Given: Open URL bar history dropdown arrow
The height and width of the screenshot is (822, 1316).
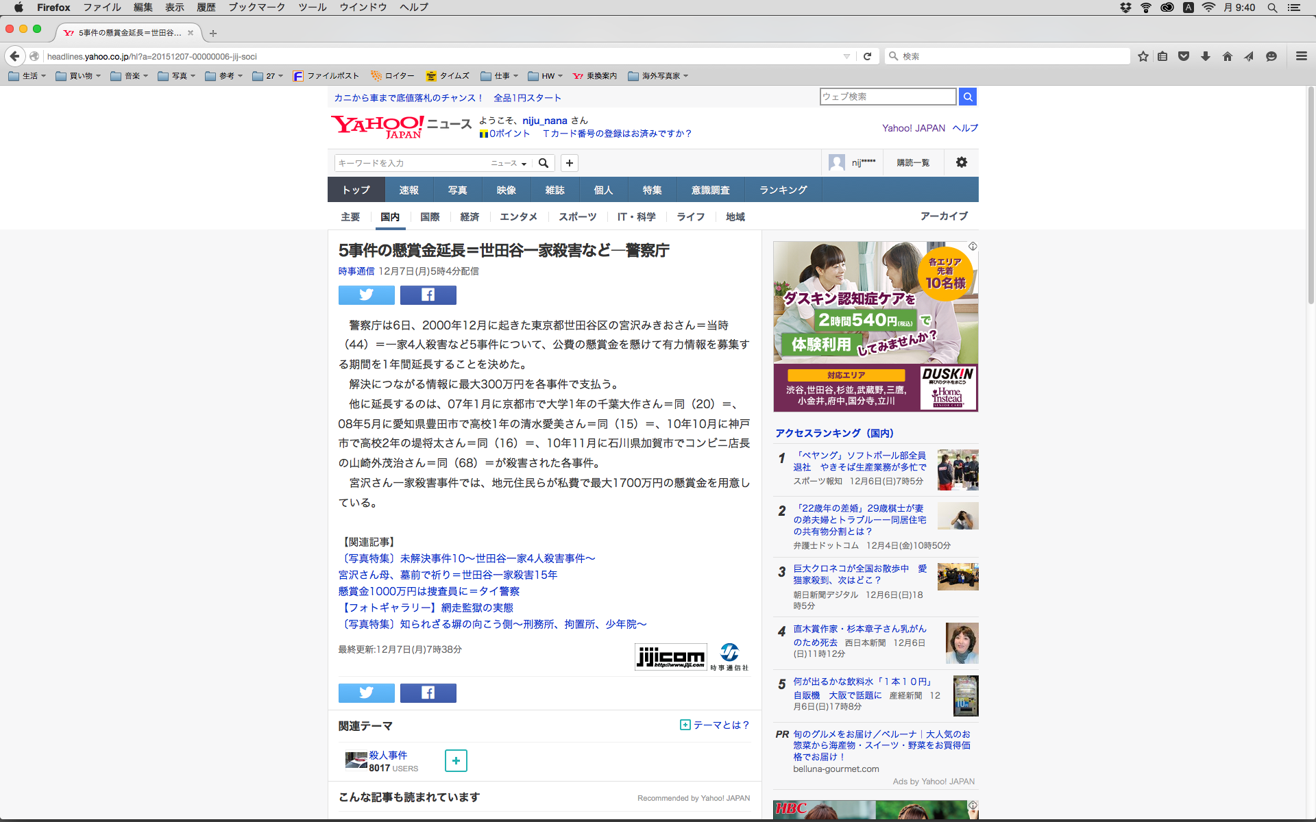Looking at the screenshot, I should click(x=846, y=56).
